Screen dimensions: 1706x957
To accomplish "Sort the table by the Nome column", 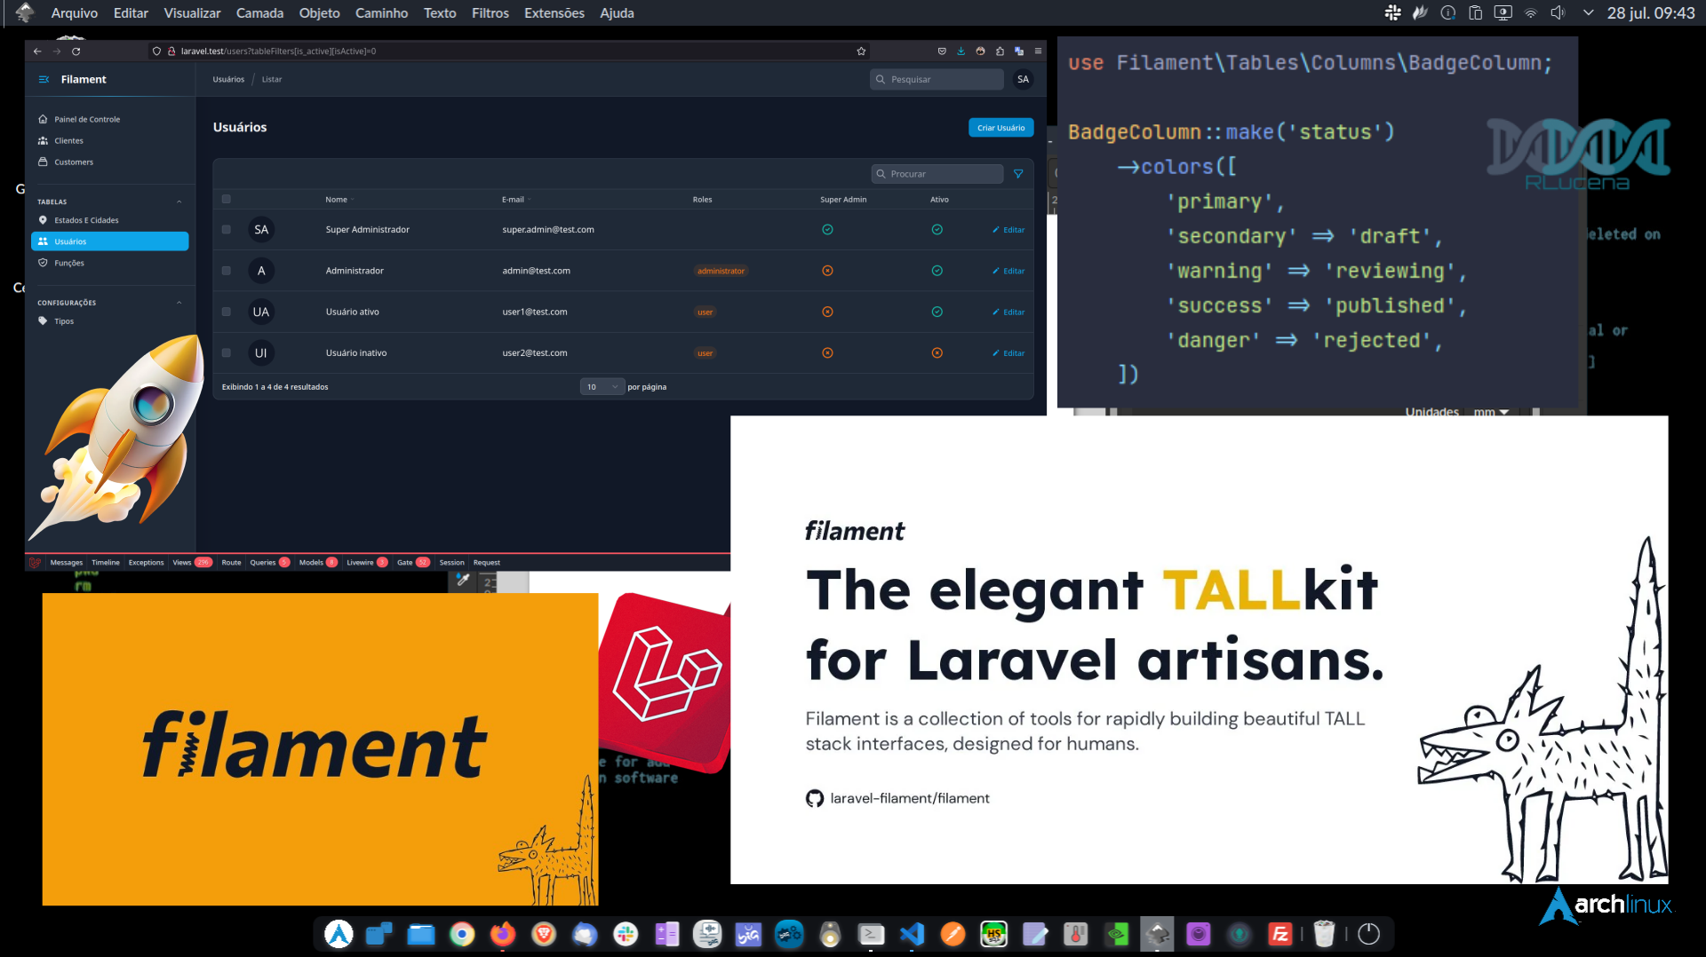I will tap(339, 200).
